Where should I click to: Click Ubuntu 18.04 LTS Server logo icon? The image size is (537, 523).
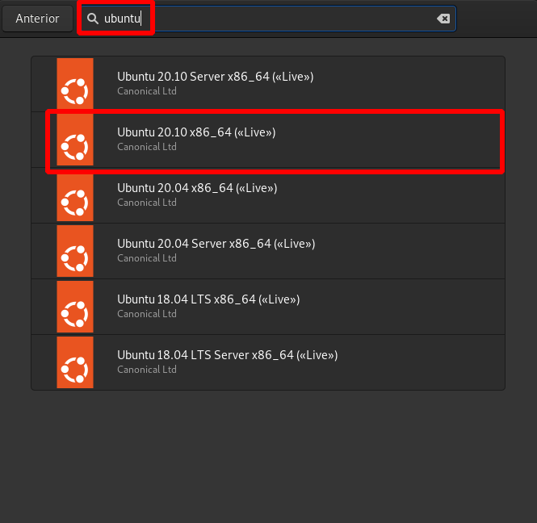(x=75, y=362)
